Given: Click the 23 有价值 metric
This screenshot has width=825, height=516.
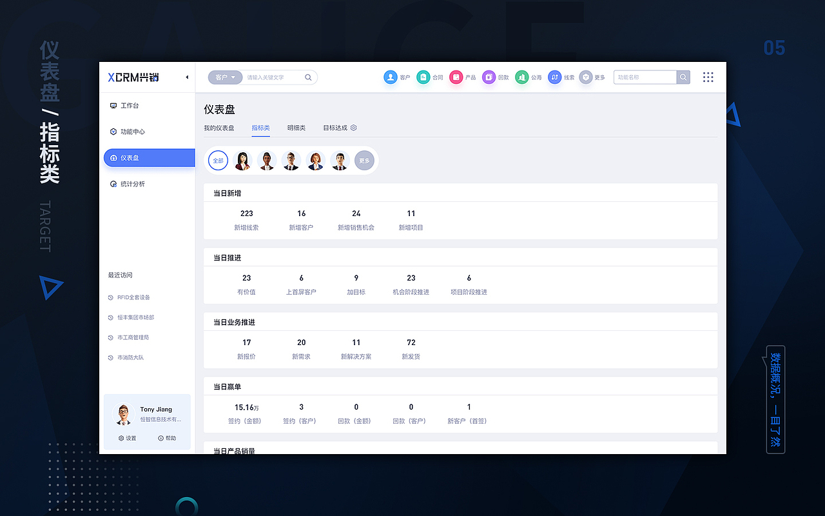Looking at the screenshot, I should (x=246, y=284).
